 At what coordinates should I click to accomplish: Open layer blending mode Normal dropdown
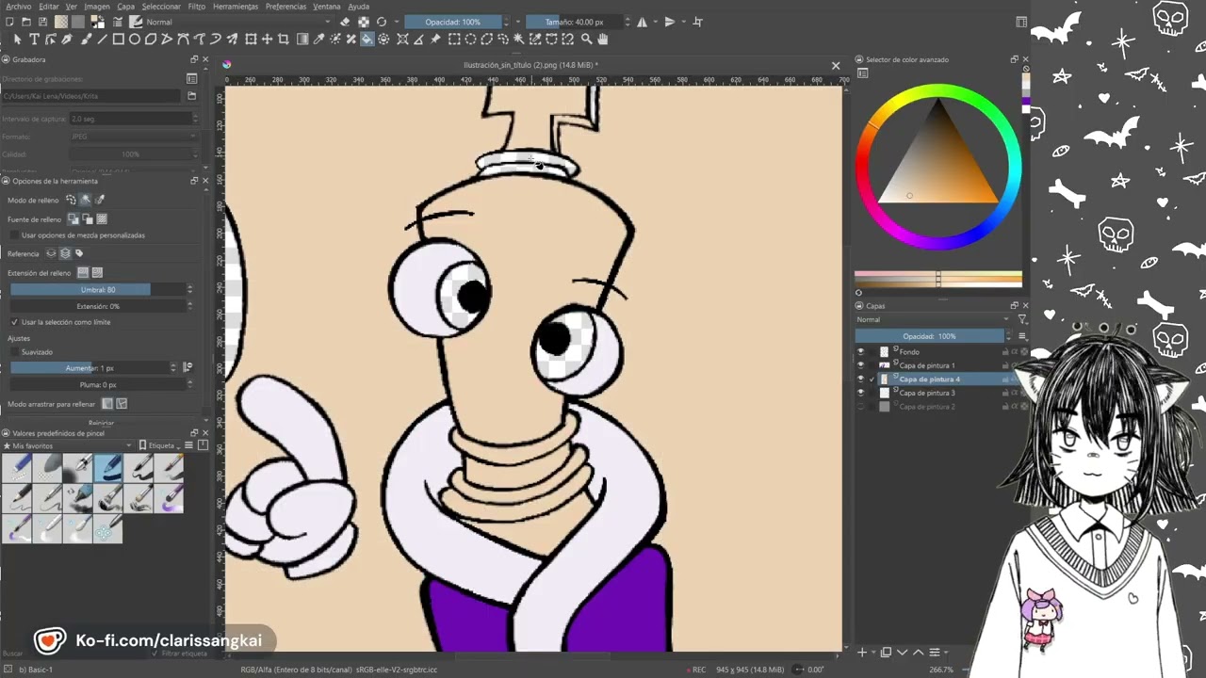933,319
